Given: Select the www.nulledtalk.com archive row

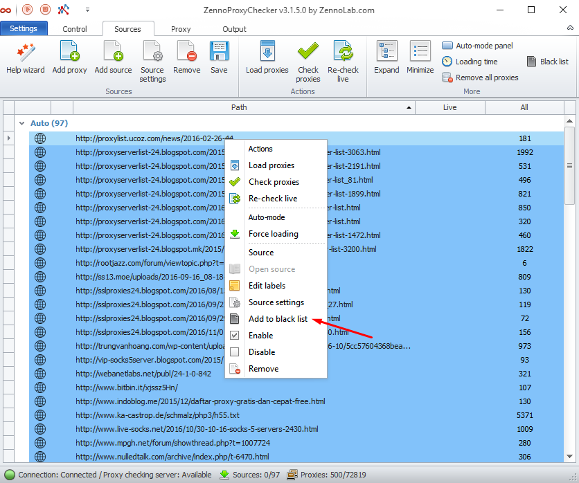Looking at the screenshot, I should (x=296, y=457).
